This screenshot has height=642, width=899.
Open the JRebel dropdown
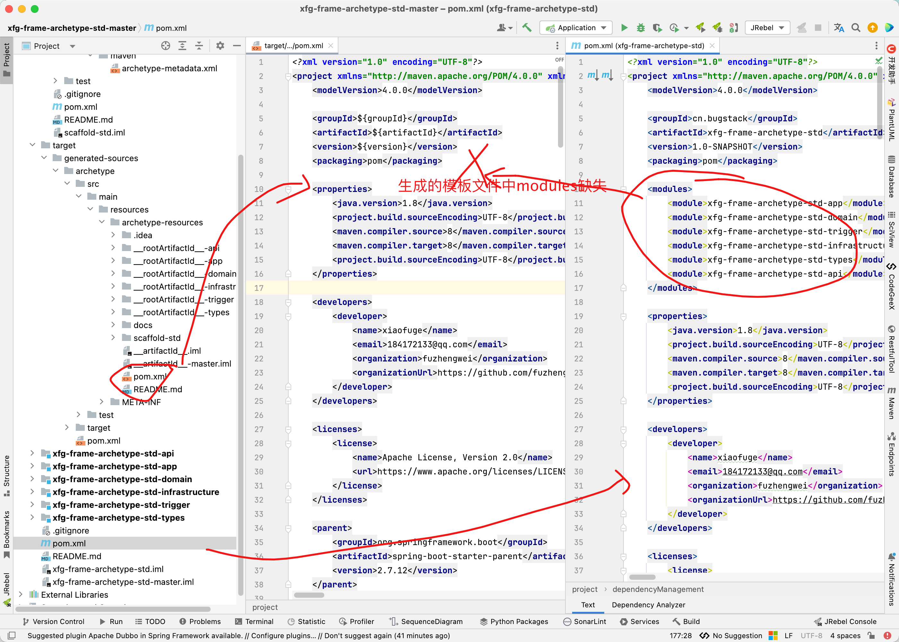tap(767, 28)
